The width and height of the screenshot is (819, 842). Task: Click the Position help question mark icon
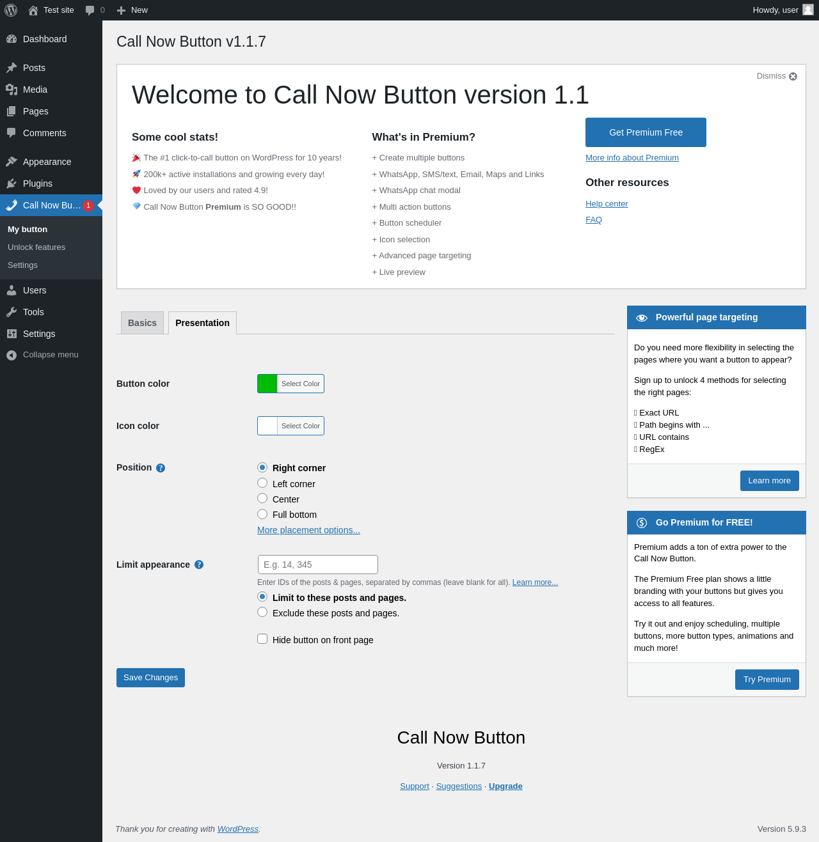(161, 468)
